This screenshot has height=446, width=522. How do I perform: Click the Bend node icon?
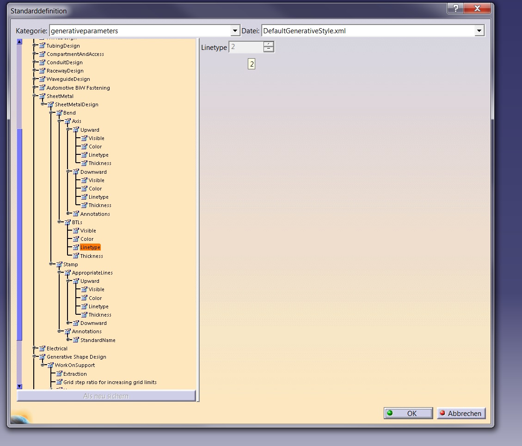click(59, 113)
